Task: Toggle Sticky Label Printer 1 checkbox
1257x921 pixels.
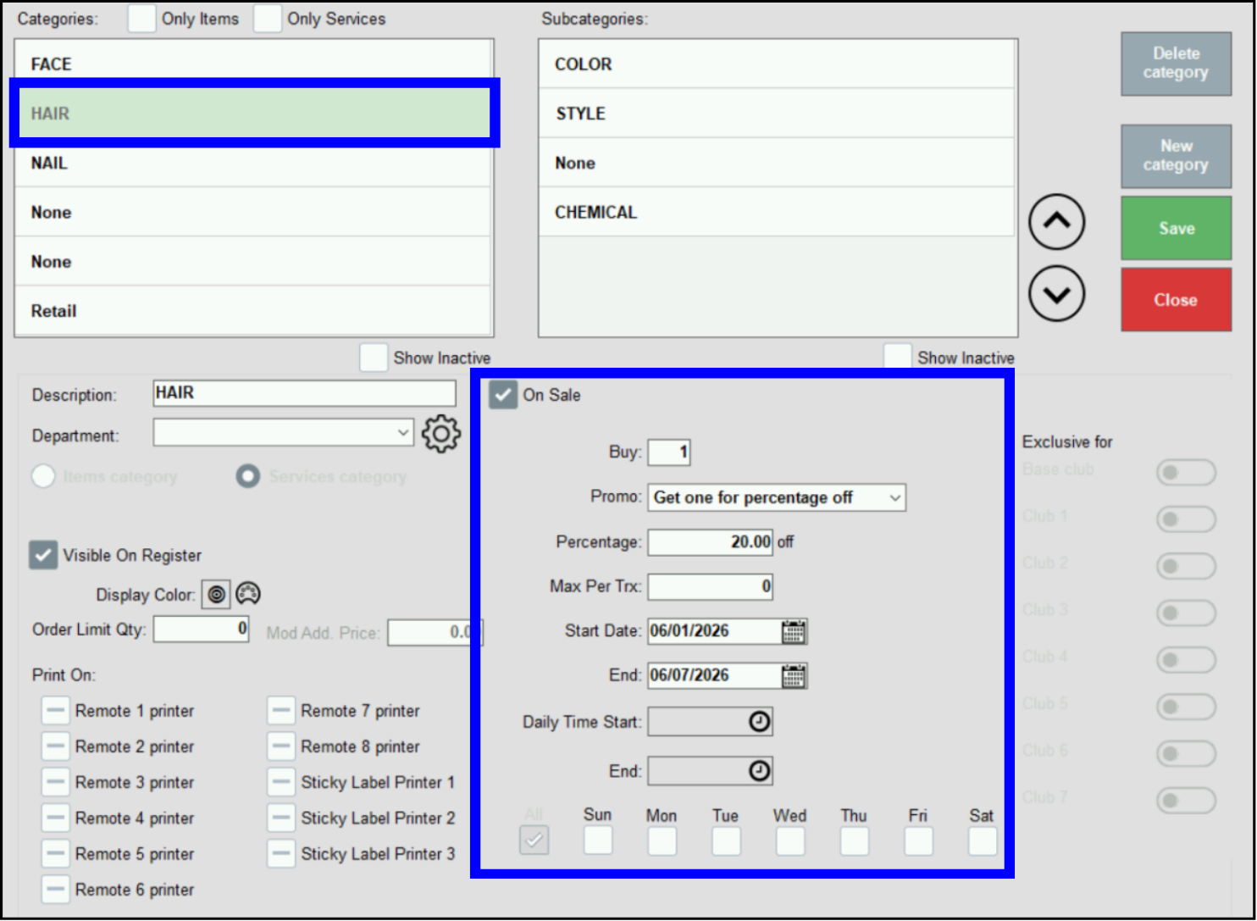Action: point(281,782)
